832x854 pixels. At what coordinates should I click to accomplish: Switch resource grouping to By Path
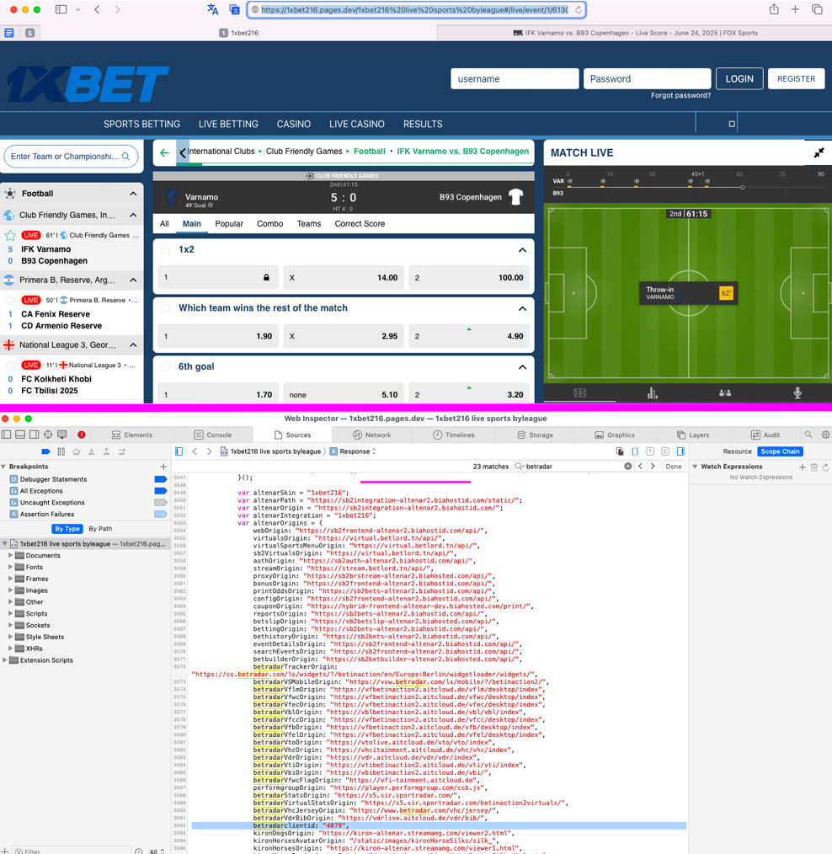tap(100, 529)
